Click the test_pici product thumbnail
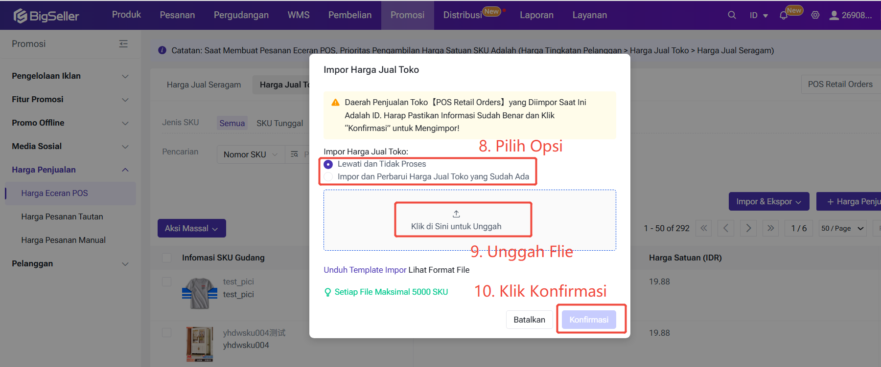 pos(200,293)
